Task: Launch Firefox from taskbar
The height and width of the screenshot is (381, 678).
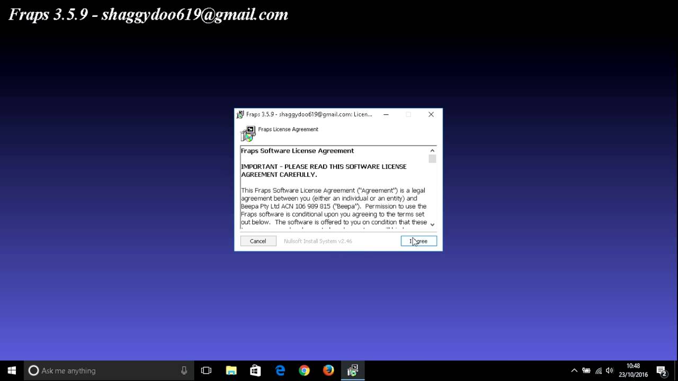Action: [328, 370]
